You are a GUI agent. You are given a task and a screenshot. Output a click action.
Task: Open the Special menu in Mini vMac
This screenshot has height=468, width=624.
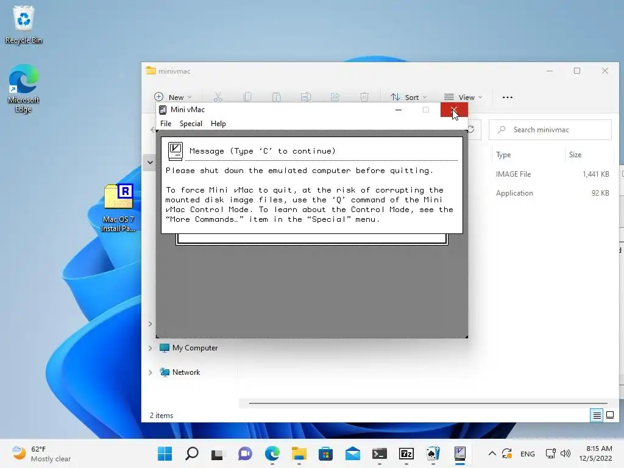coord(191,124)
